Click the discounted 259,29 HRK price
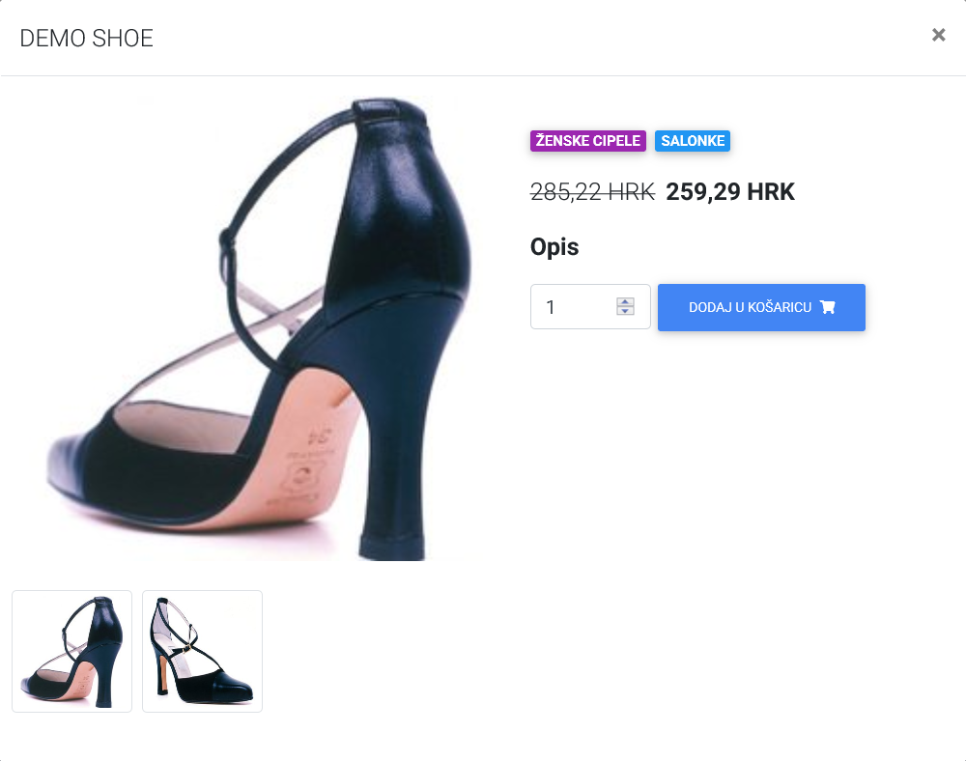The image size is (966, 761). [730, 192]
